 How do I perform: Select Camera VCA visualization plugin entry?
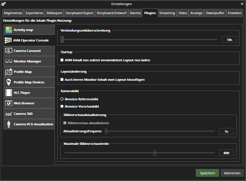tap(29, 124)
